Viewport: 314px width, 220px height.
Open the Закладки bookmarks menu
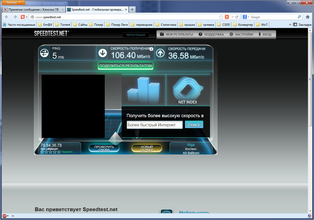[x=302, y=25]
